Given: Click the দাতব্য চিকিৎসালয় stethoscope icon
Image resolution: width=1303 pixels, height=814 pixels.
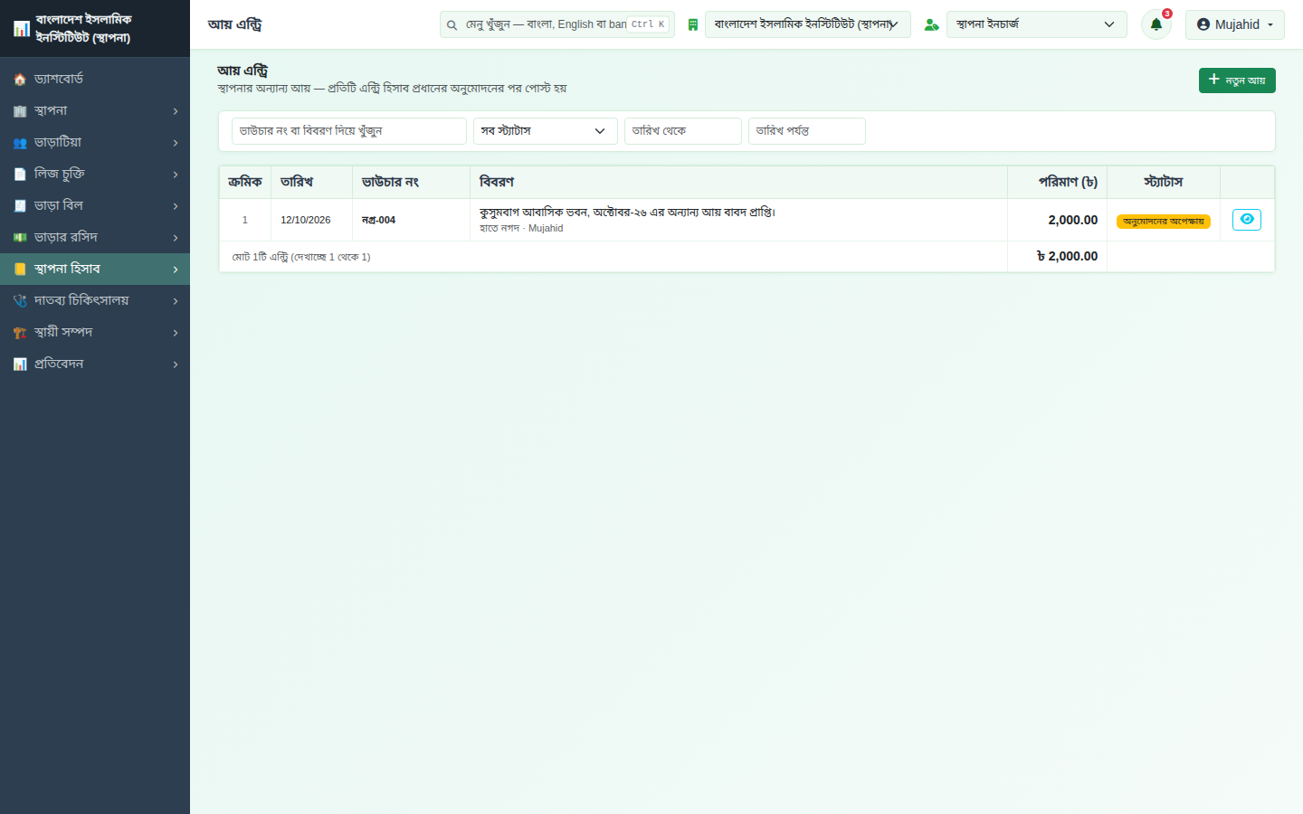Looking at the screenshot, I should pyautogui.click(x=20, y=301).
